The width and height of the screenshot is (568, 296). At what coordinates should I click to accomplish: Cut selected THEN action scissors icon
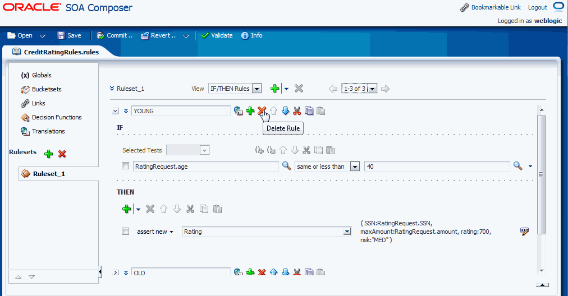(190, 209)
